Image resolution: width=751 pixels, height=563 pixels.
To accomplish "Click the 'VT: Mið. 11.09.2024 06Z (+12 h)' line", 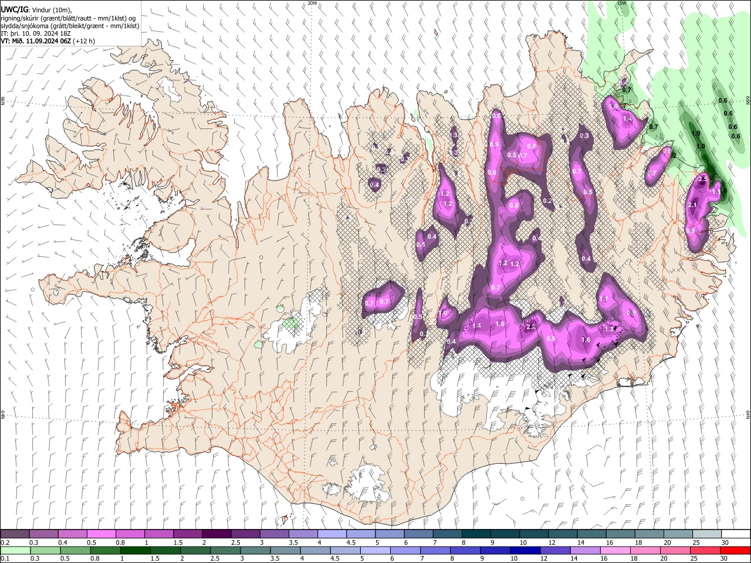I will (x=48, y=41).
